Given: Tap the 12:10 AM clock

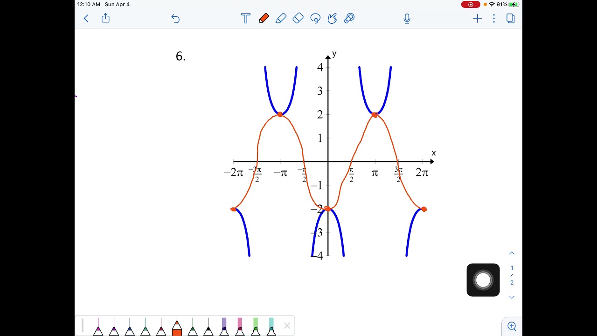Looking at the screenshot, I should 89,4.
